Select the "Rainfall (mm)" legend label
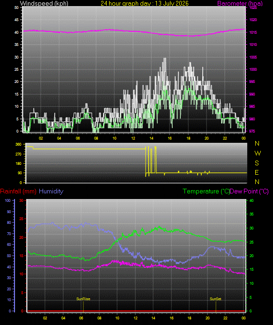This screenshot has width=273, height=325. click(18, 192)
